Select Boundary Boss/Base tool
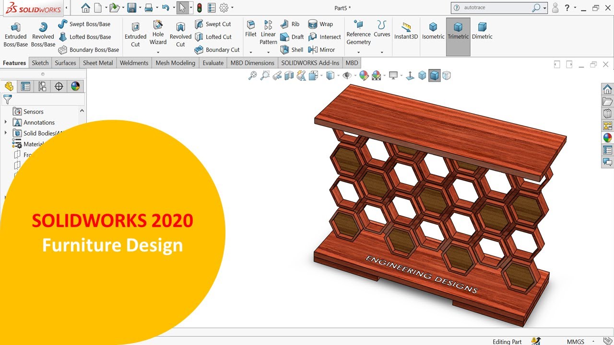 coord(89,50)
